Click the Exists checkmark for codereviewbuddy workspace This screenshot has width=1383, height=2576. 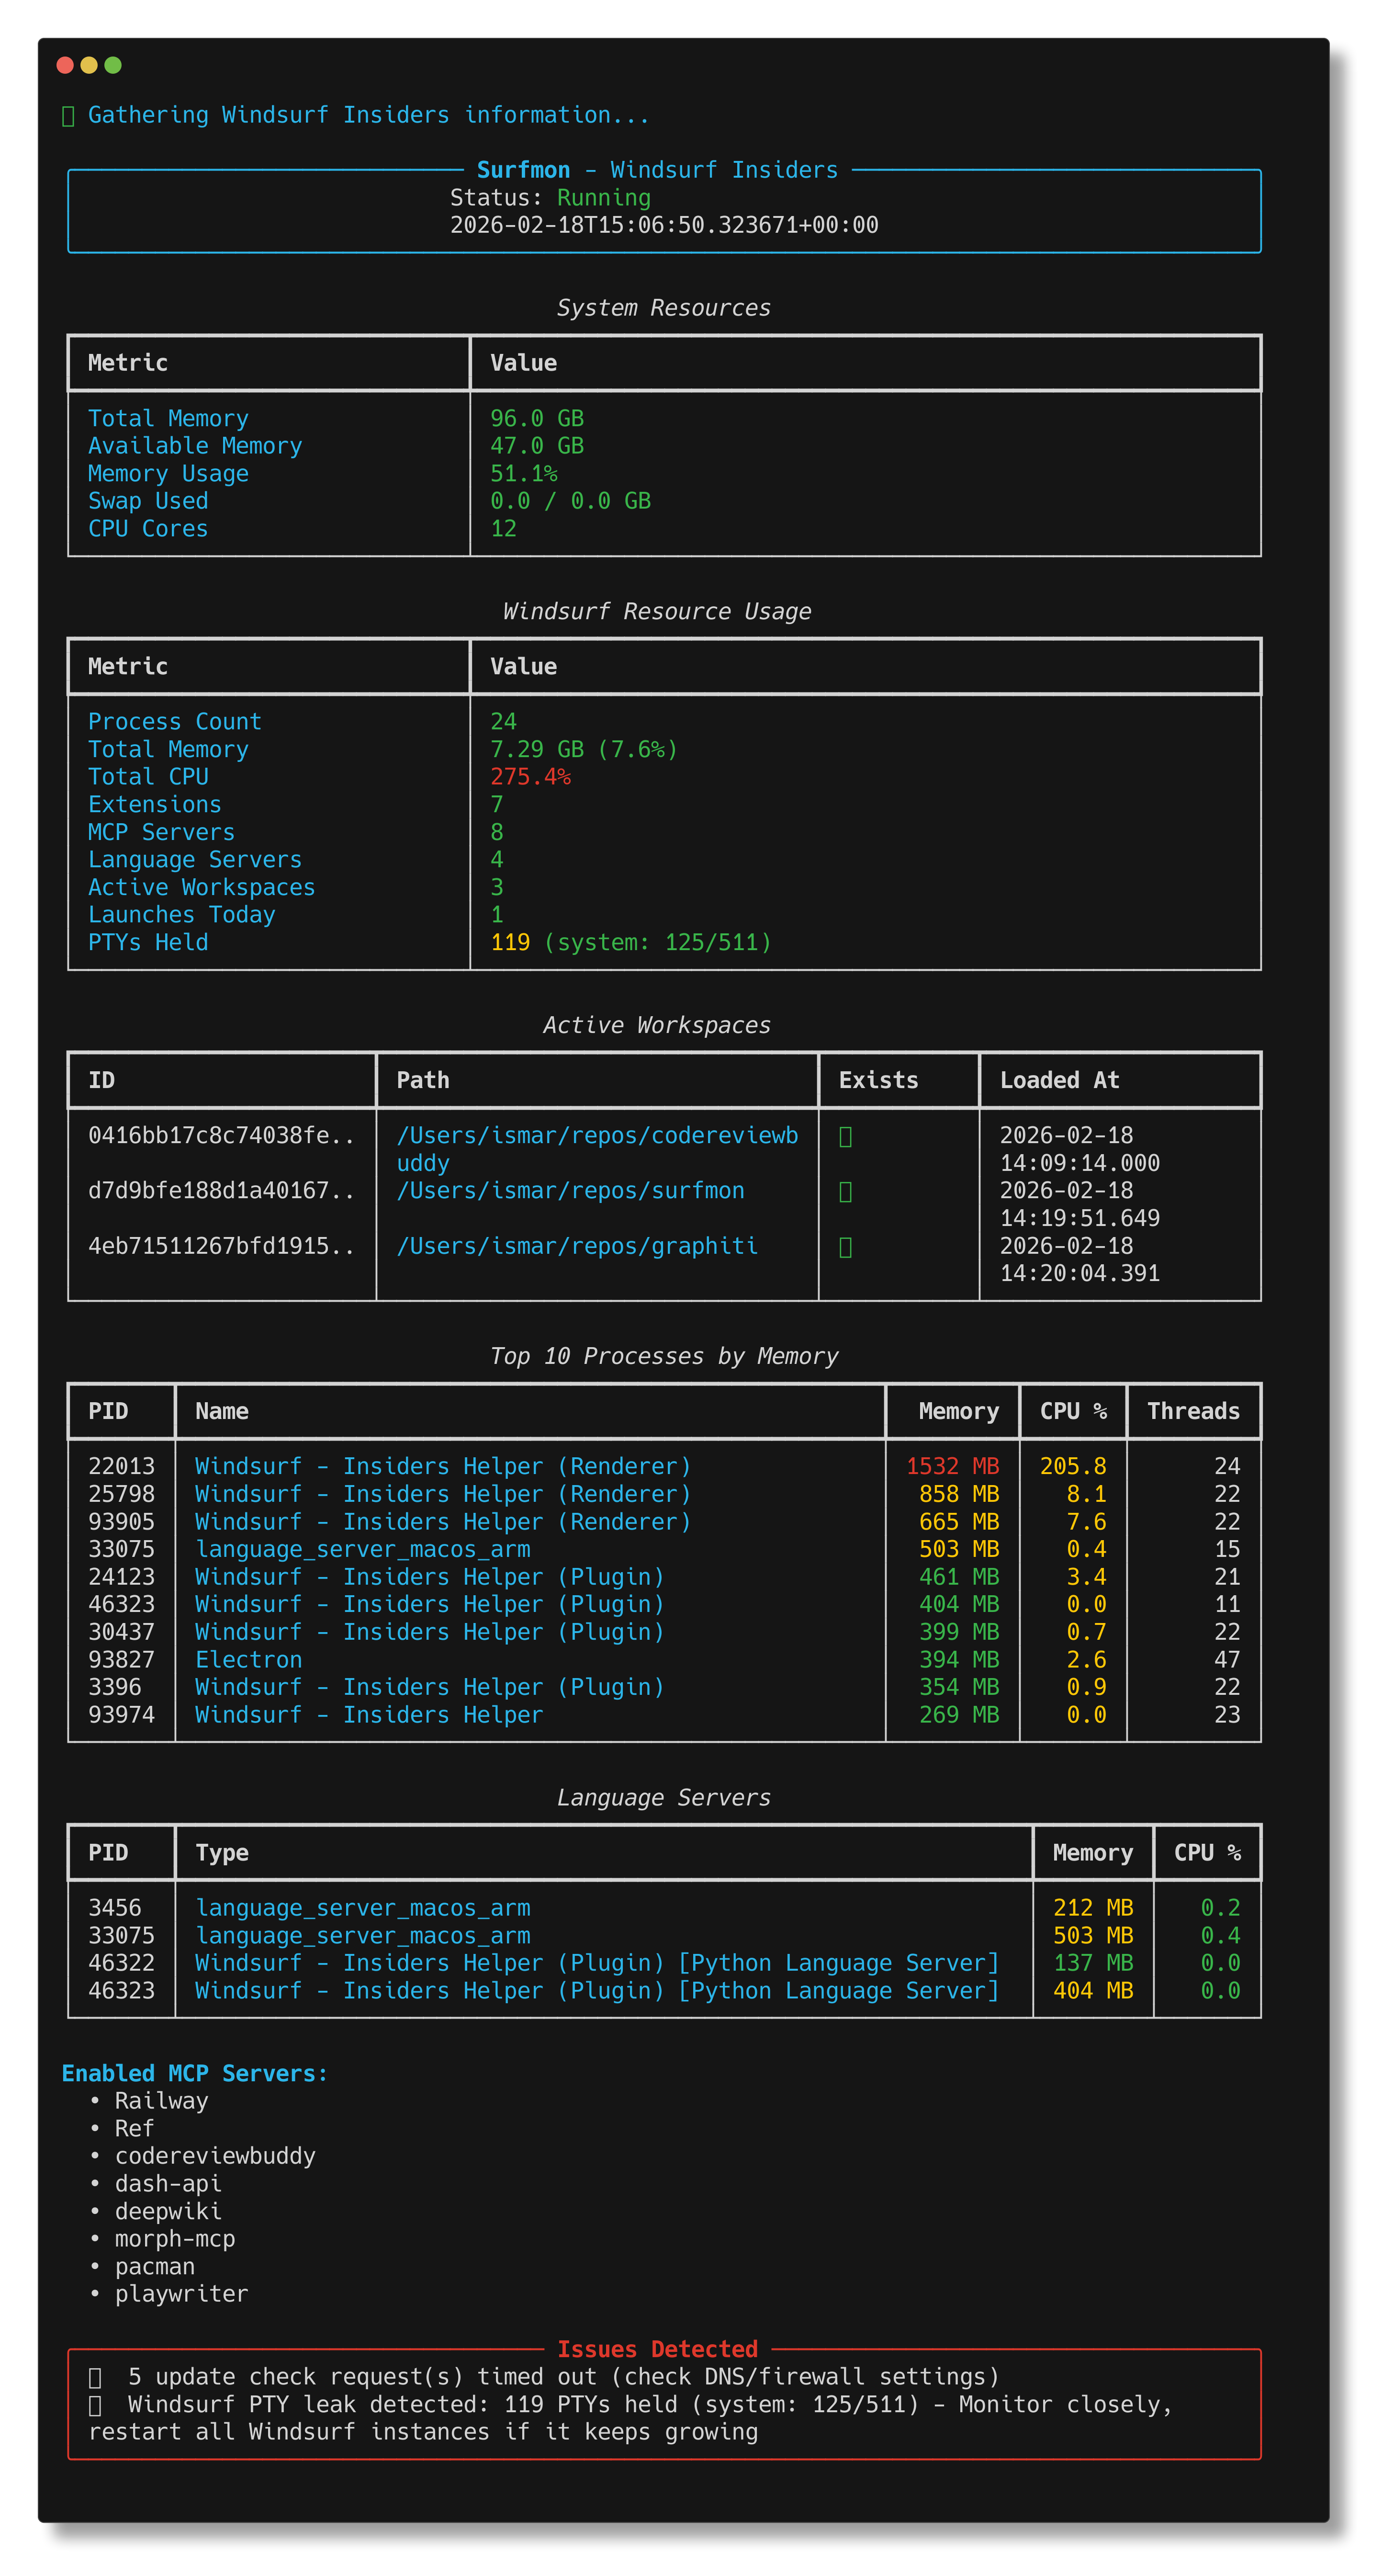[845, 1136]
